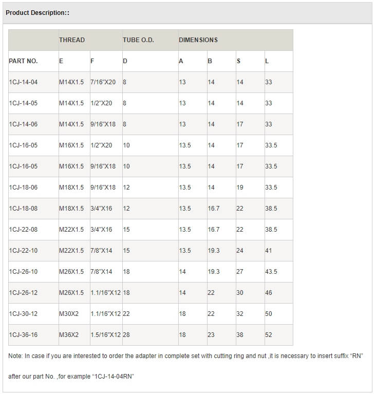Screen dimensions: 375x394
Task: Click the 43.5 length value
Action: click(x=271, y=272)
